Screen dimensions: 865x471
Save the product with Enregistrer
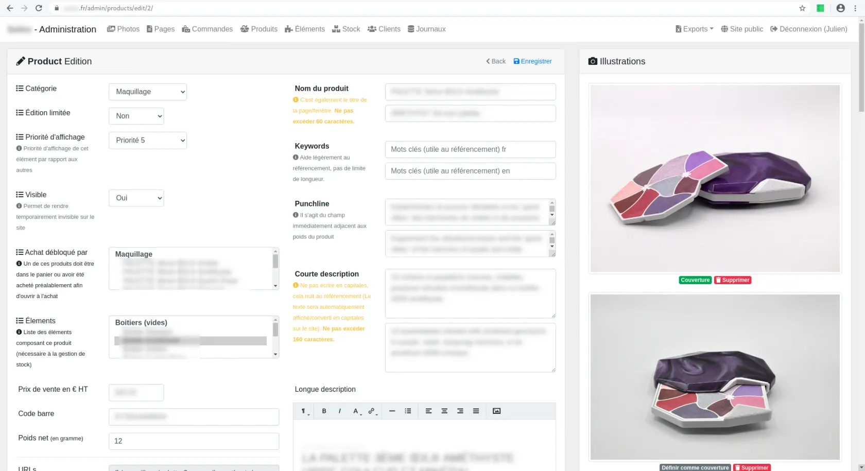coord(532,61)
